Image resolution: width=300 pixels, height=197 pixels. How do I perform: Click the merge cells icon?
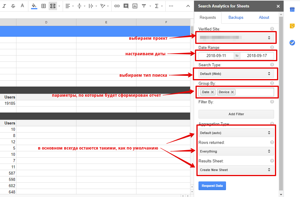pos(53,6)
